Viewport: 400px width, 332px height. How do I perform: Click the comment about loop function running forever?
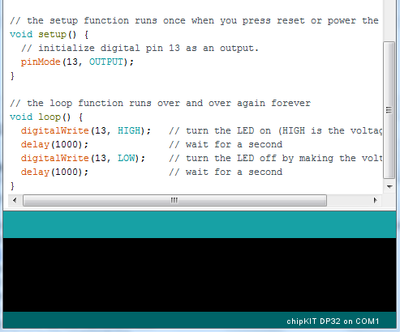point(160,103)
